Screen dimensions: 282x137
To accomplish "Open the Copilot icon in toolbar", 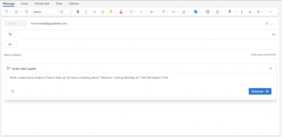I will (x=196, y=12).
